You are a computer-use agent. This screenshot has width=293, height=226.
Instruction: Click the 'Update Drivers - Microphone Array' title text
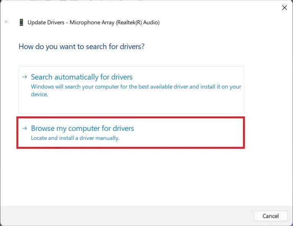94,22
